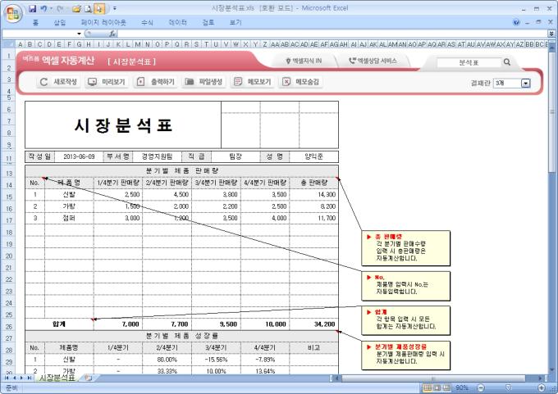558x394 pixels.
Task: Select the cell with date 2013-06-09
Action: (x=79, y=156)
